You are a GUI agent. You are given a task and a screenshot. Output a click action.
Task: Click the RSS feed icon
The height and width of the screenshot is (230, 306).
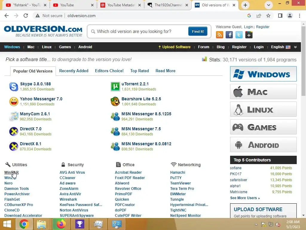click(x=220, y=35)
